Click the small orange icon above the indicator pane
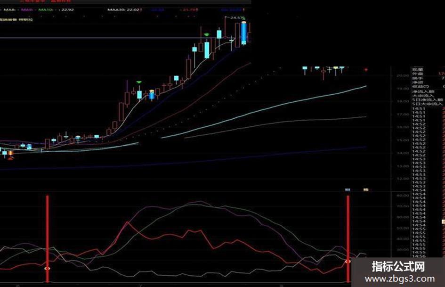 [366, 189]
